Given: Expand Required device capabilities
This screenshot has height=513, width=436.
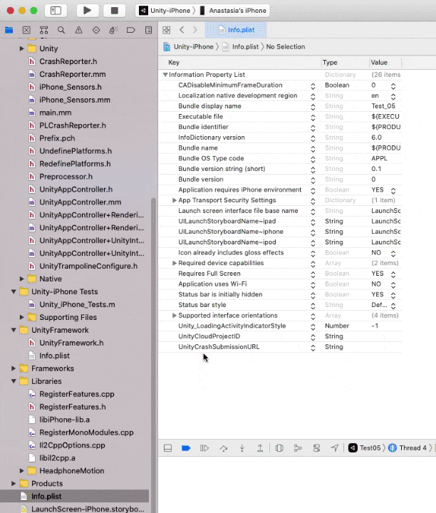Looking at the screenshot, I should 175,263.
